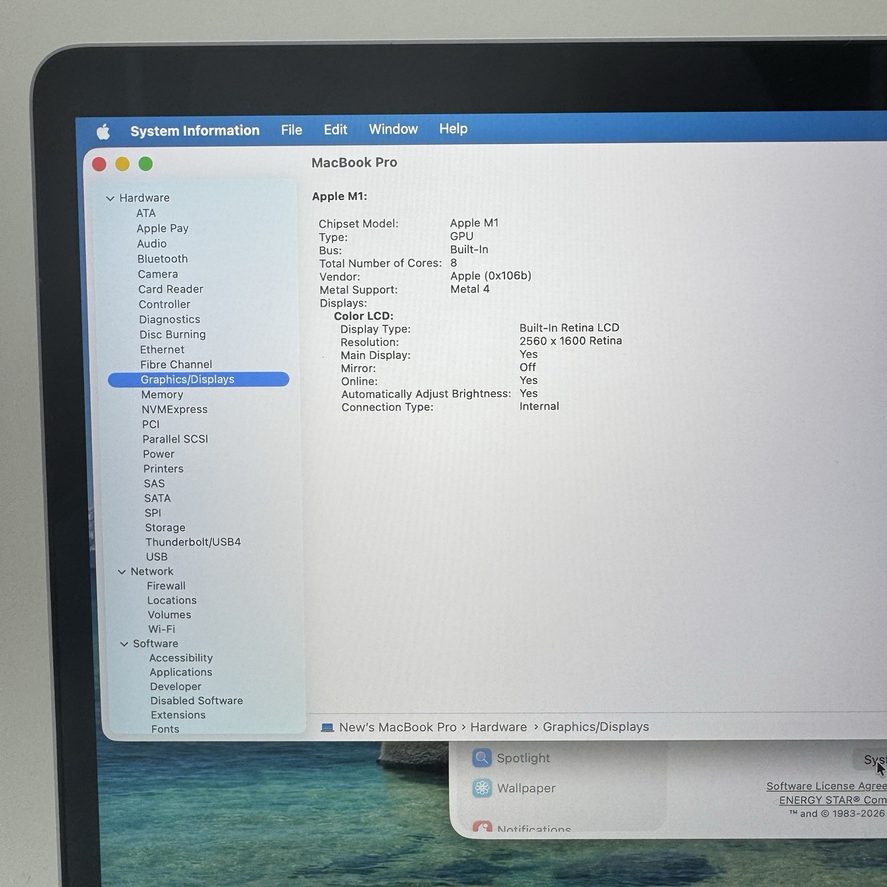Click the Color LCD heading
Viewport: 887px width, 887px height.
coord(364,316)
